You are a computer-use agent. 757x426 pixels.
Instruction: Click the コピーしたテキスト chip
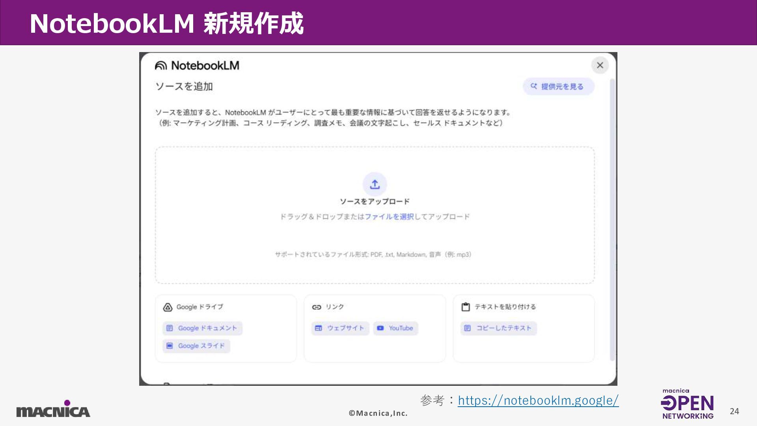[x=499, y=328]
